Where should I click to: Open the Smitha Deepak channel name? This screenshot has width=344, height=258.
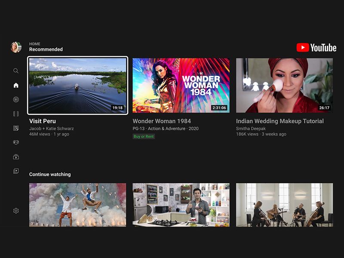[251, 129]
